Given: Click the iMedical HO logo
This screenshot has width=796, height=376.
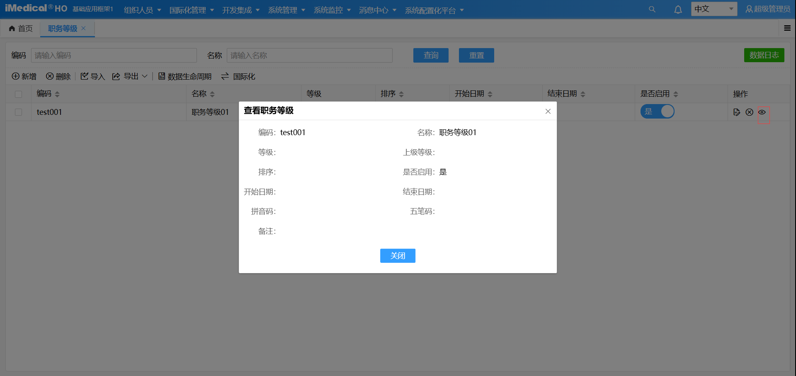Looking at the screenshot, I should coord(36,8).
